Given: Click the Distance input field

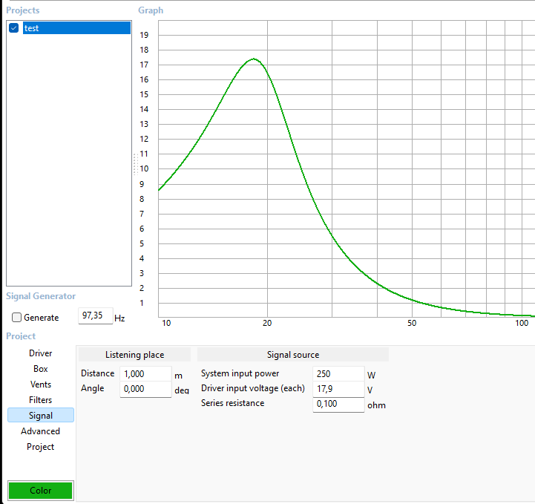Looking at the screenshot, I should 145,374.
